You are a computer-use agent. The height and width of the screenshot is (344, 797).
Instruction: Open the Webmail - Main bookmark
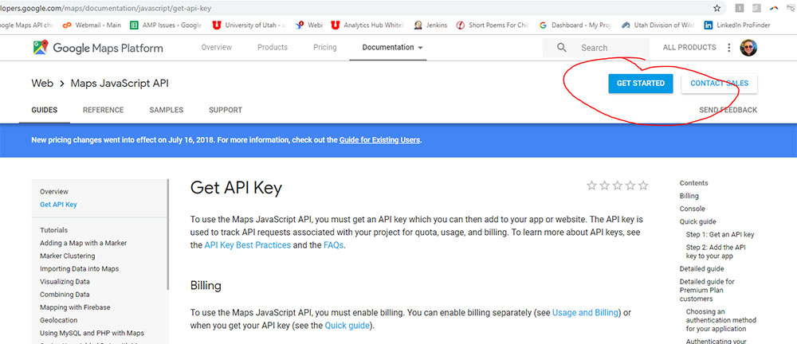tap(92, 25)
